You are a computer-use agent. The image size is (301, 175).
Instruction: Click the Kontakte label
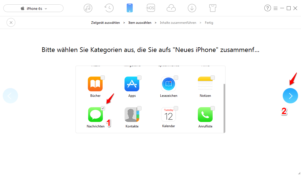tap(132, 126)
